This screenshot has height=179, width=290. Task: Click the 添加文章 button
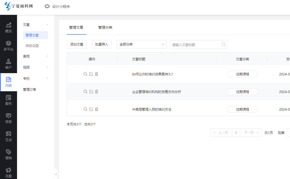[77, 44]
